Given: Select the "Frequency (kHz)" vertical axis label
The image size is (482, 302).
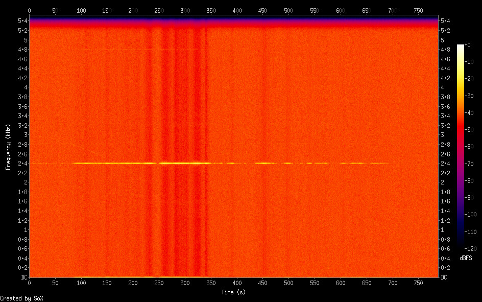Looking at the screenshot, I should [8, 147].
